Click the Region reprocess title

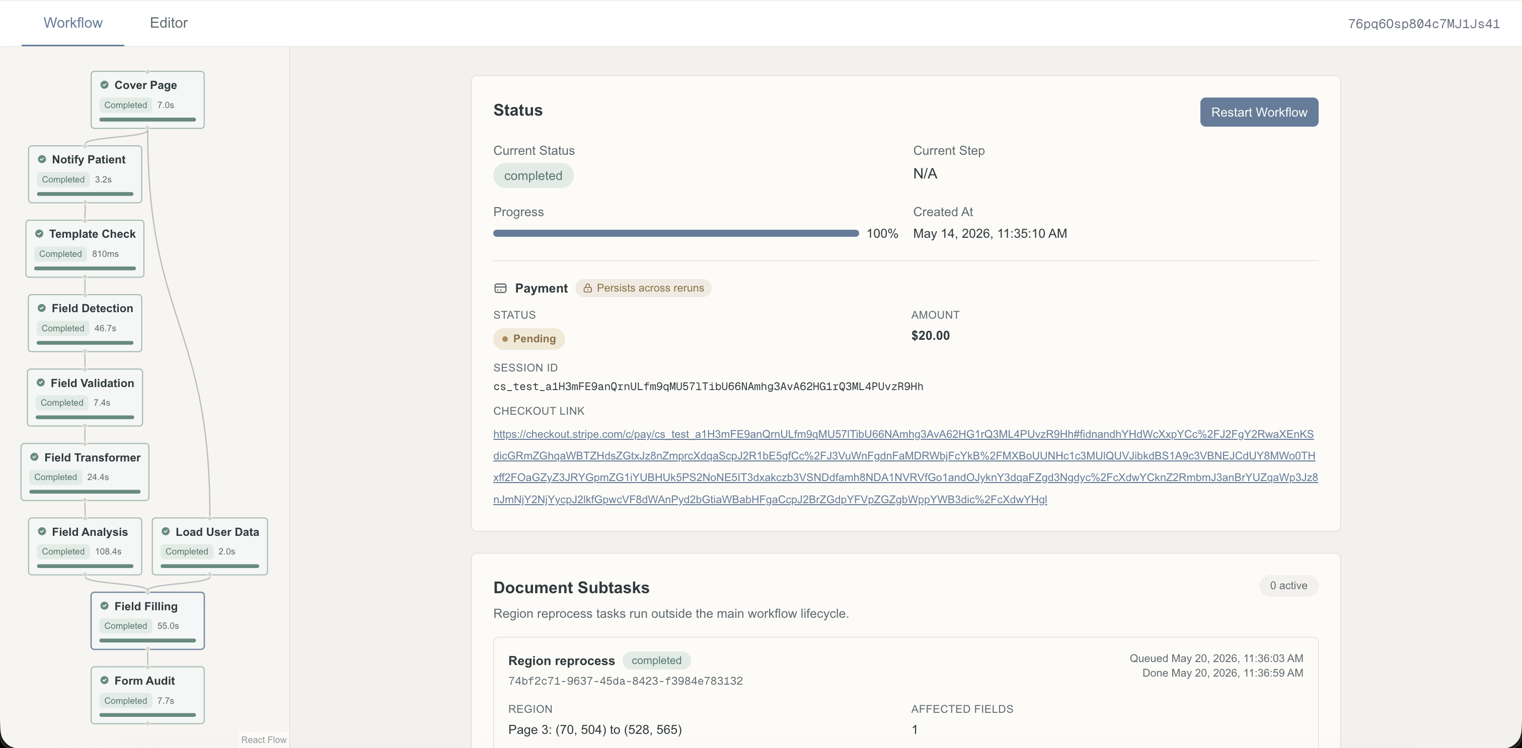click(x=561, y=661)
